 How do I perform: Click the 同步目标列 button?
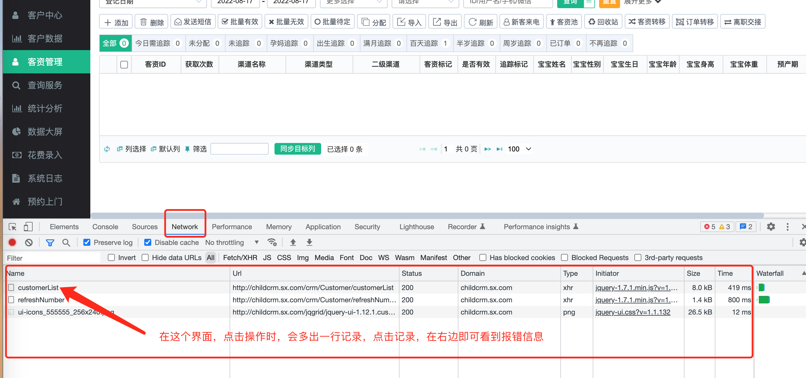click(297, 149)
